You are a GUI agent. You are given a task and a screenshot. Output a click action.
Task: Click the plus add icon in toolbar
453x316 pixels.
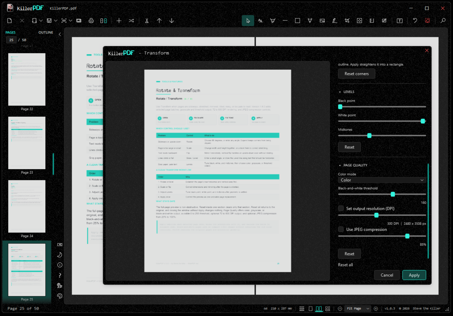coord(119,21)
